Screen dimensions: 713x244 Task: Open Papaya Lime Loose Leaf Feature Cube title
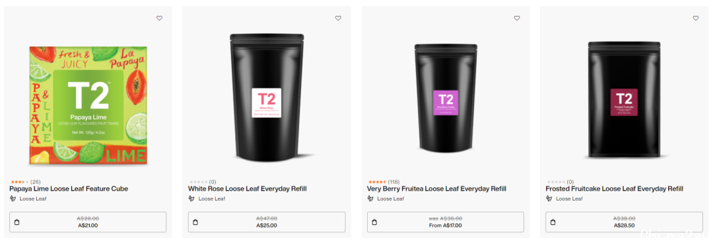[69, 189]
